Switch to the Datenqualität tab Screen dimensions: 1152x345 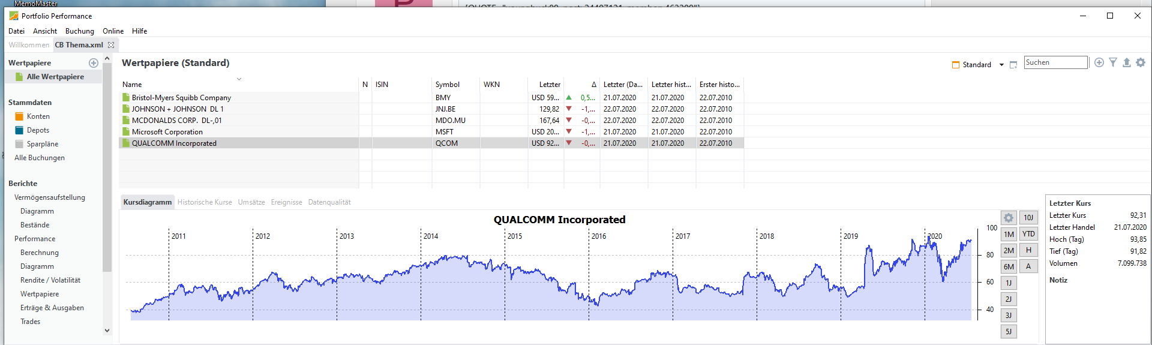tap(329, 202)
